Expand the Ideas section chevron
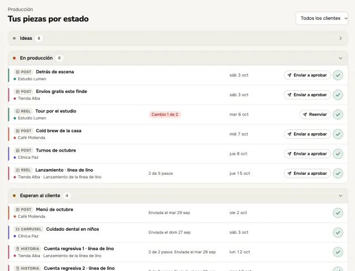The width and height of the screenshot is (355, 271). coord(341,38)
